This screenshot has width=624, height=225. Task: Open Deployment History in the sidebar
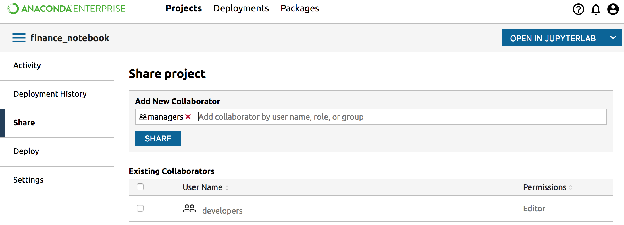[x=50, y=94]
